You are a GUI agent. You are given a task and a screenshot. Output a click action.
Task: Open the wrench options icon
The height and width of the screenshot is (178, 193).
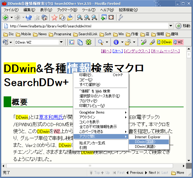click(x=121, y=17)
